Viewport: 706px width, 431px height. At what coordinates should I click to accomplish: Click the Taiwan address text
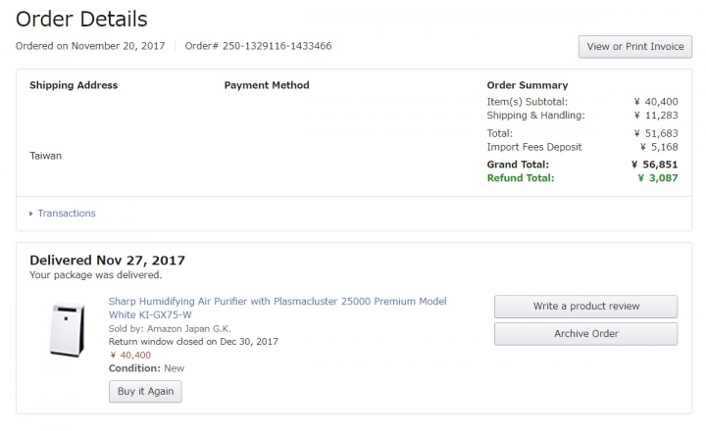pos(45,155)
